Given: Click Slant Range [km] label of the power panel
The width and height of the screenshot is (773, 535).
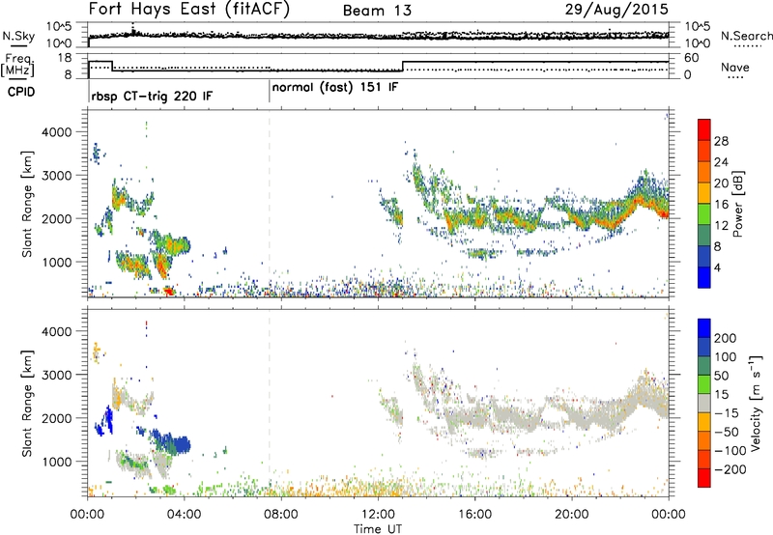Looking at the screenshot, I should pyautogui.click(x=27, y=204).
